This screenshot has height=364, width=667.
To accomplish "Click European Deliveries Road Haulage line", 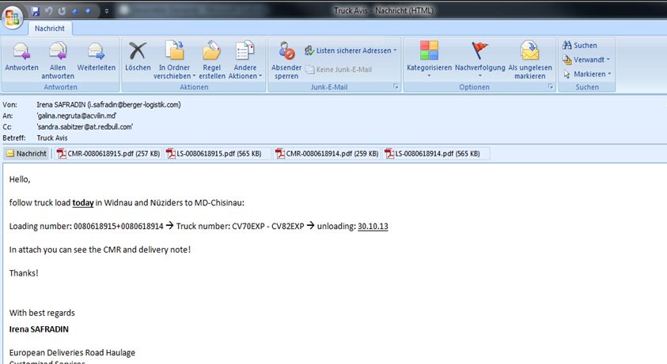I will coord(72,352).
